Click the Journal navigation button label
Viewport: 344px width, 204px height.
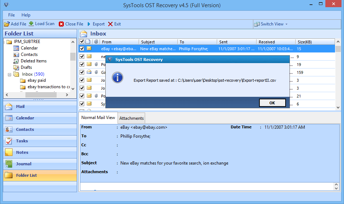pyautogui.click(x=24, y=164)
